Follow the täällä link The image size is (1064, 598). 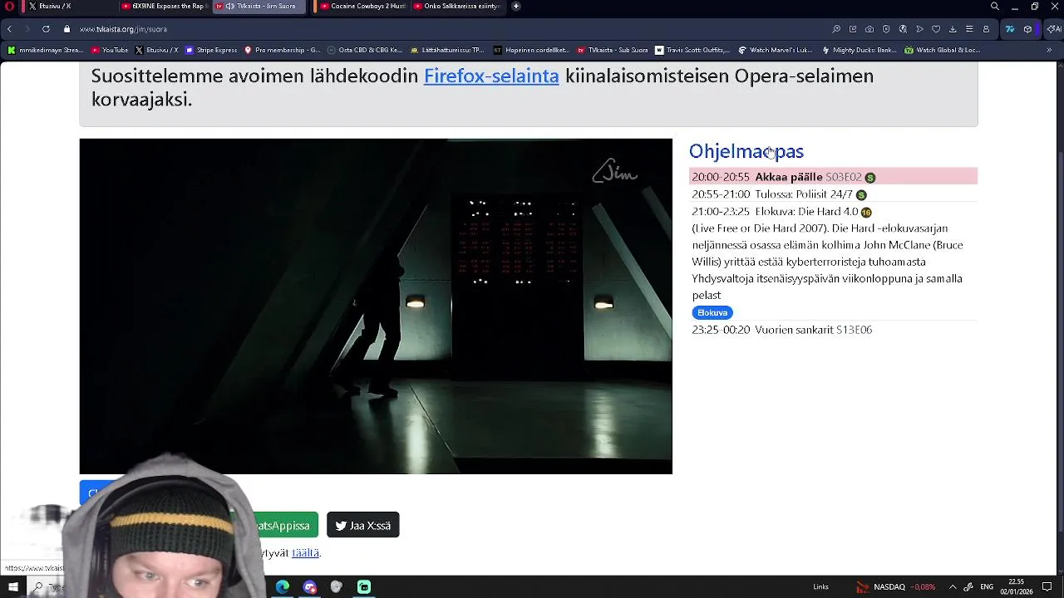click(x=305, y=552)
